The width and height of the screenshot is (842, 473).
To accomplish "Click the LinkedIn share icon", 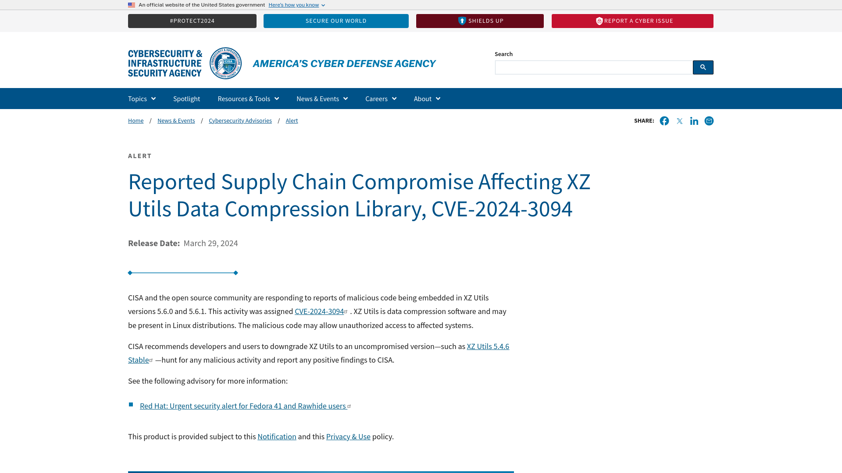I will [694, 121].
